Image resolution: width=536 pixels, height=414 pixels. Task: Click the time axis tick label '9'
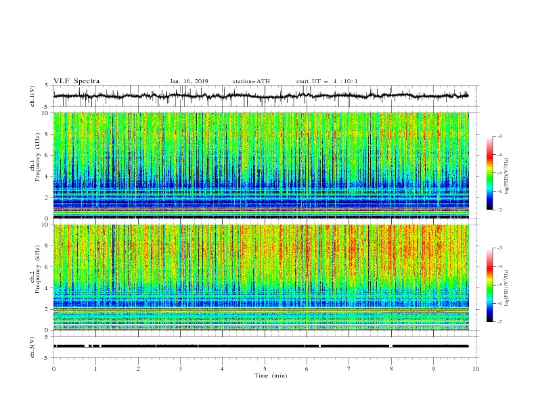point(433,369)
